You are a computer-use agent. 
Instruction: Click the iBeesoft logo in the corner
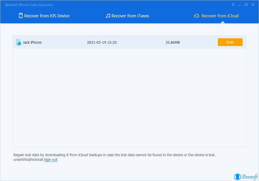coord(246,177)
